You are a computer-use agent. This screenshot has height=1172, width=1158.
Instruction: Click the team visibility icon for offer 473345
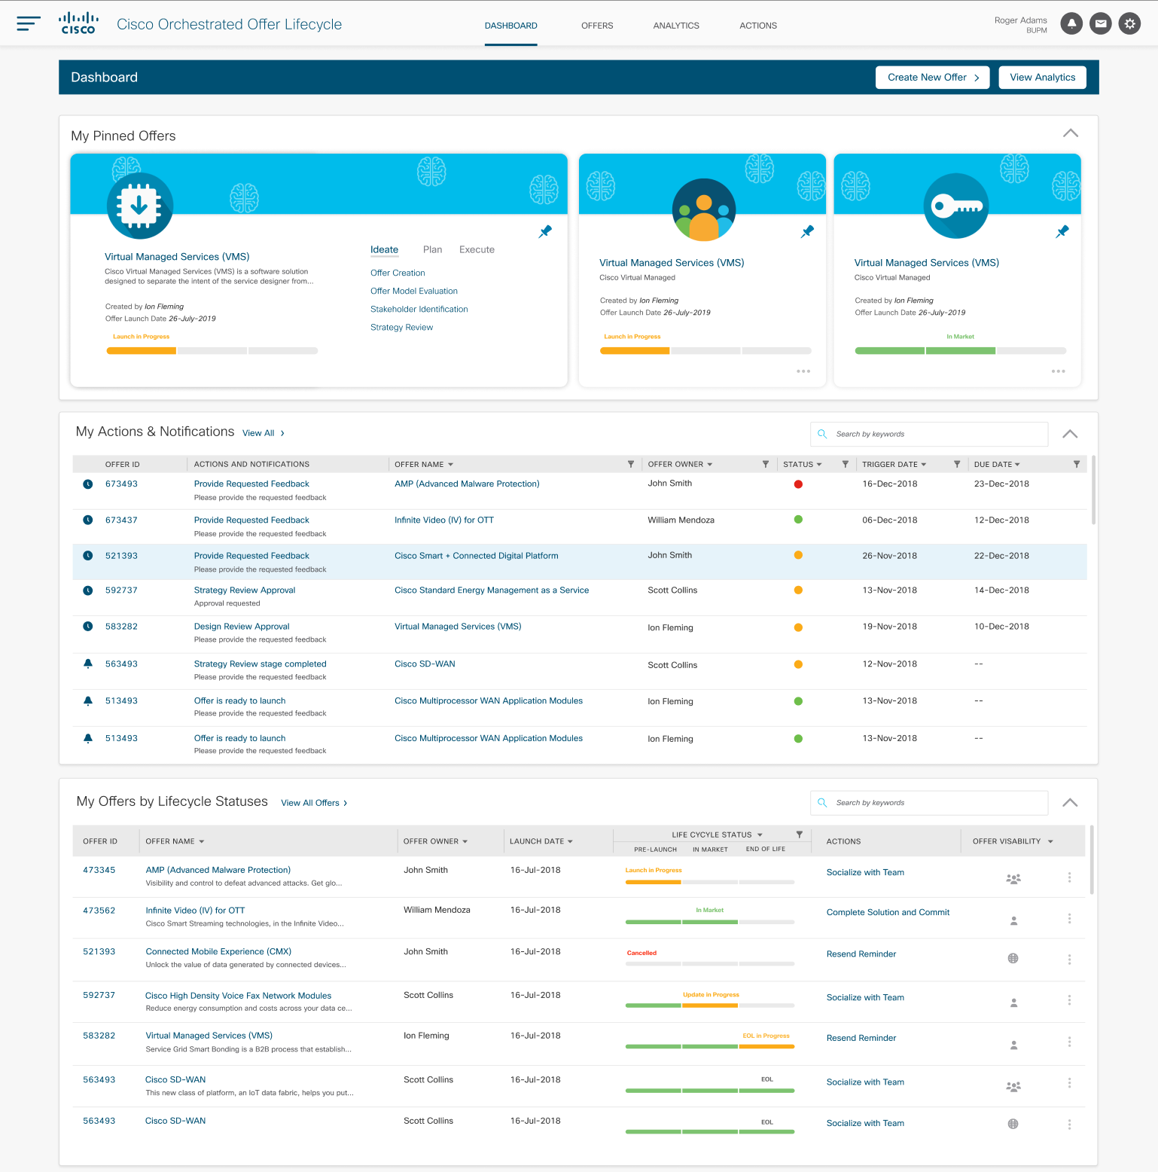pyautogui.click(x=1013, y=878)
